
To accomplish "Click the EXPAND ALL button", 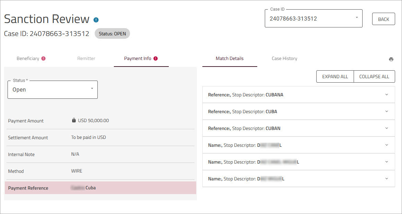I will (334, 76).
